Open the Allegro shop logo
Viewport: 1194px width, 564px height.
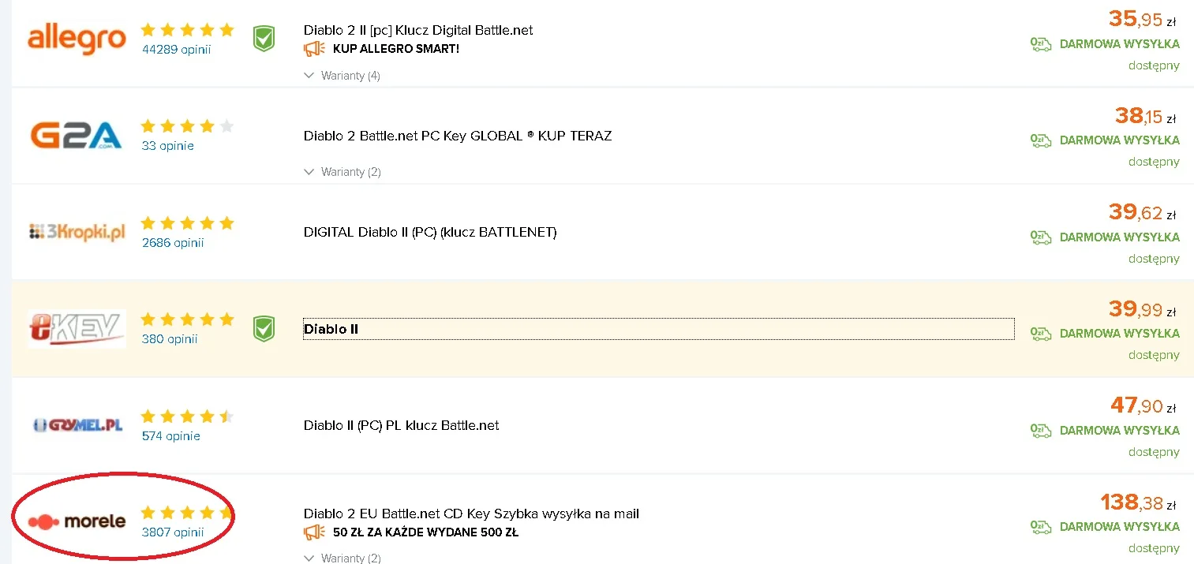coord(77,39)
